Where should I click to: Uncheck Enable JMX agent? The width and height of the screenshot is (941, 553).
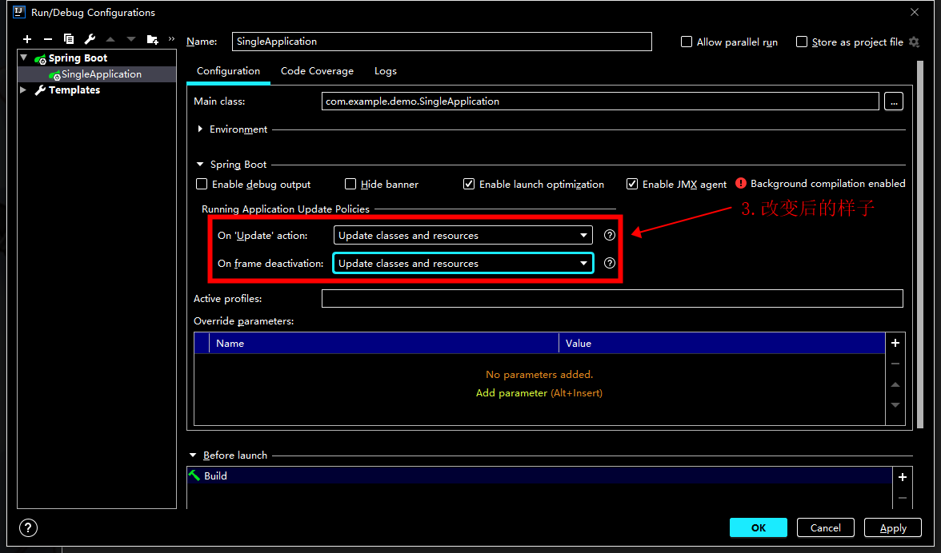tap(632, 184)
